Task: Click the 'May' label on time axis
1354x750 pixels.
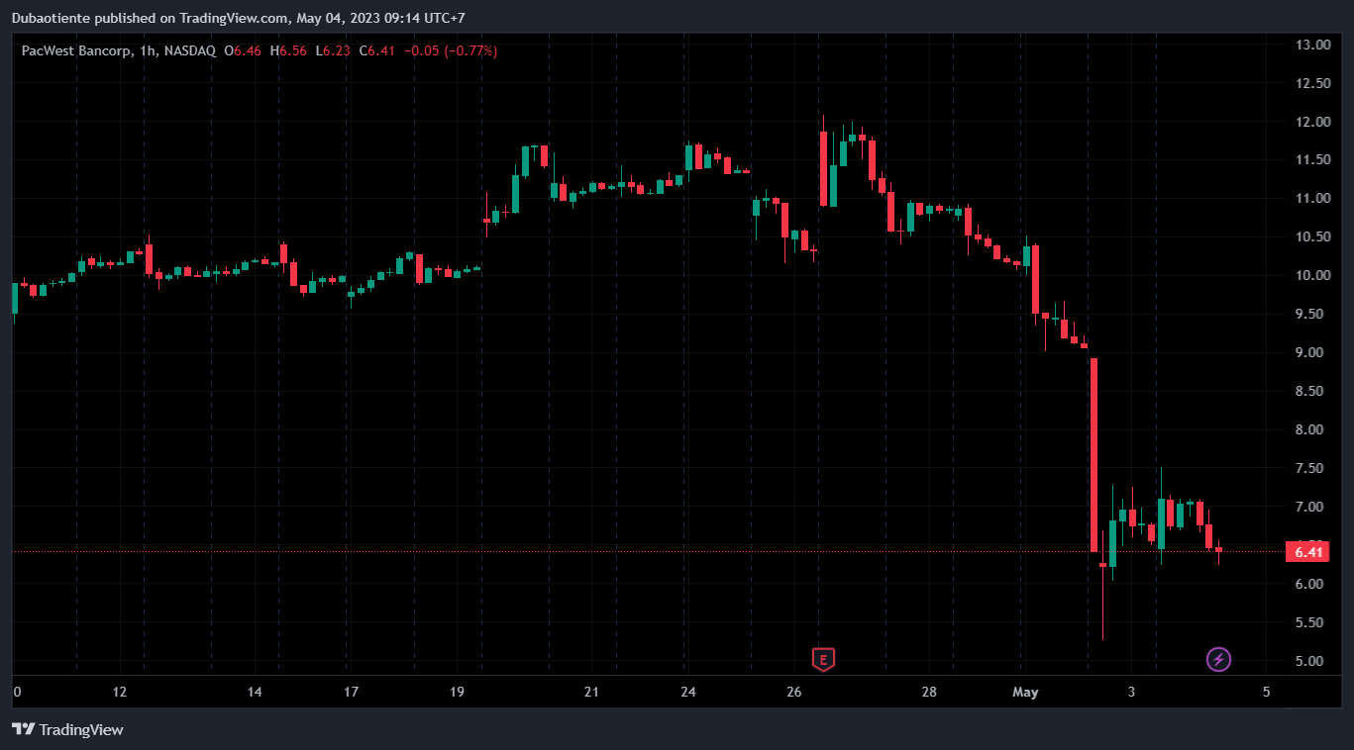Action: coord(1025,693)
